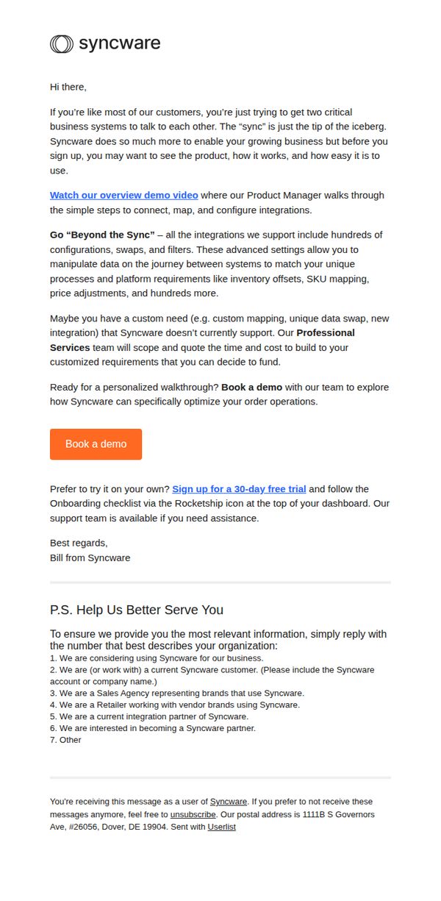Select option 6 about becoming a Syncware partner

pos(153,728)
